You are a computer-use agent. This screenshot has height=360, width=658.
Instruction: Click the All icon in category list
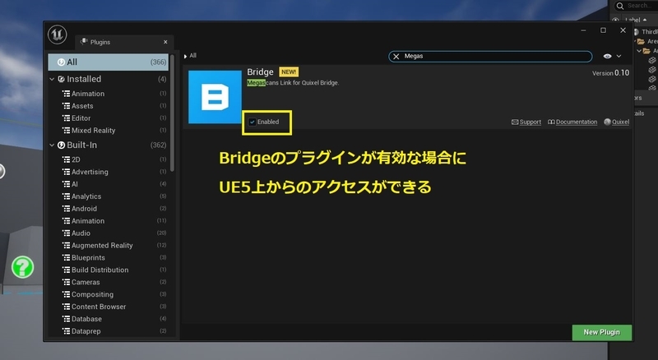point(61,62)
